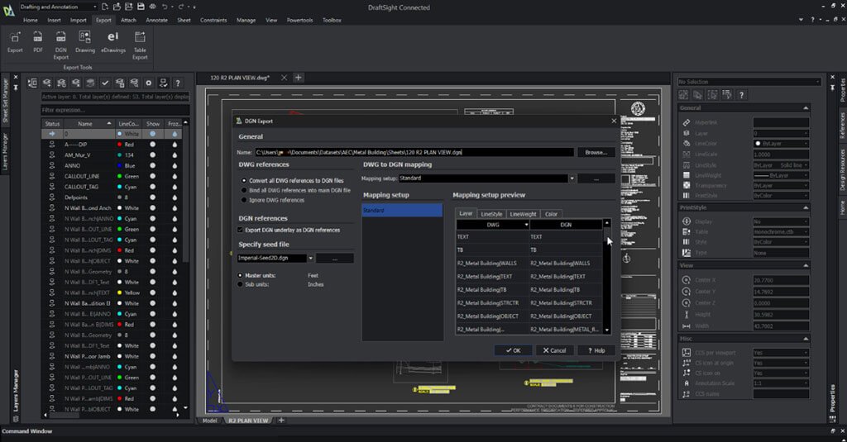This screenshot has height=442, width=847.
Task: Toggle show dot for ANNO layer
Action: 152,164
